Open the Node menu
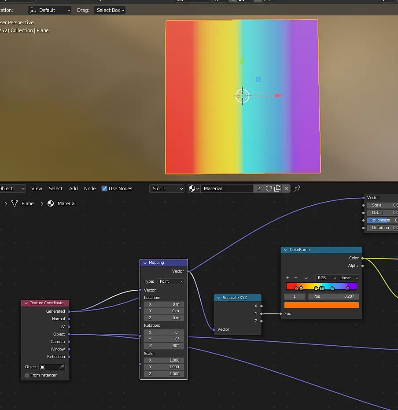The width and height of the screenshot is (398, 410). (90, 188)
